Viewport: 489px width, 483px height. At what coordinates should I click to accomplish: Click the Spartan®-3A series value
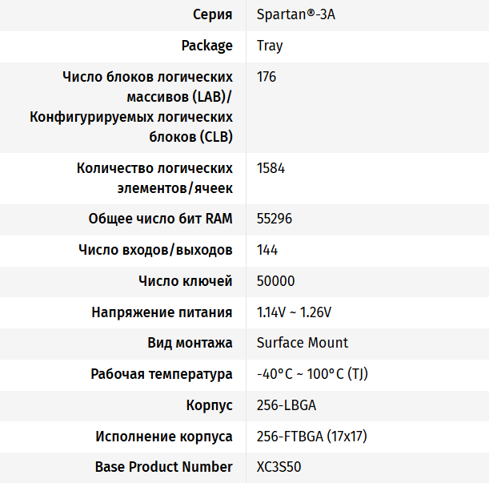(x=295, y=14)
